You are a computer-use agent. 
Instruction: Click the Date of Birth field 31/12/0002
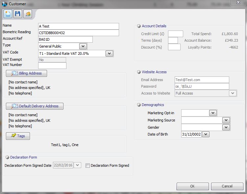point(191,134)
